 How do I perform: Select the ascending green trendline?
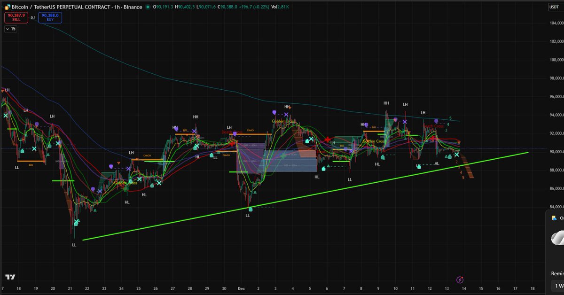(305, 196)
